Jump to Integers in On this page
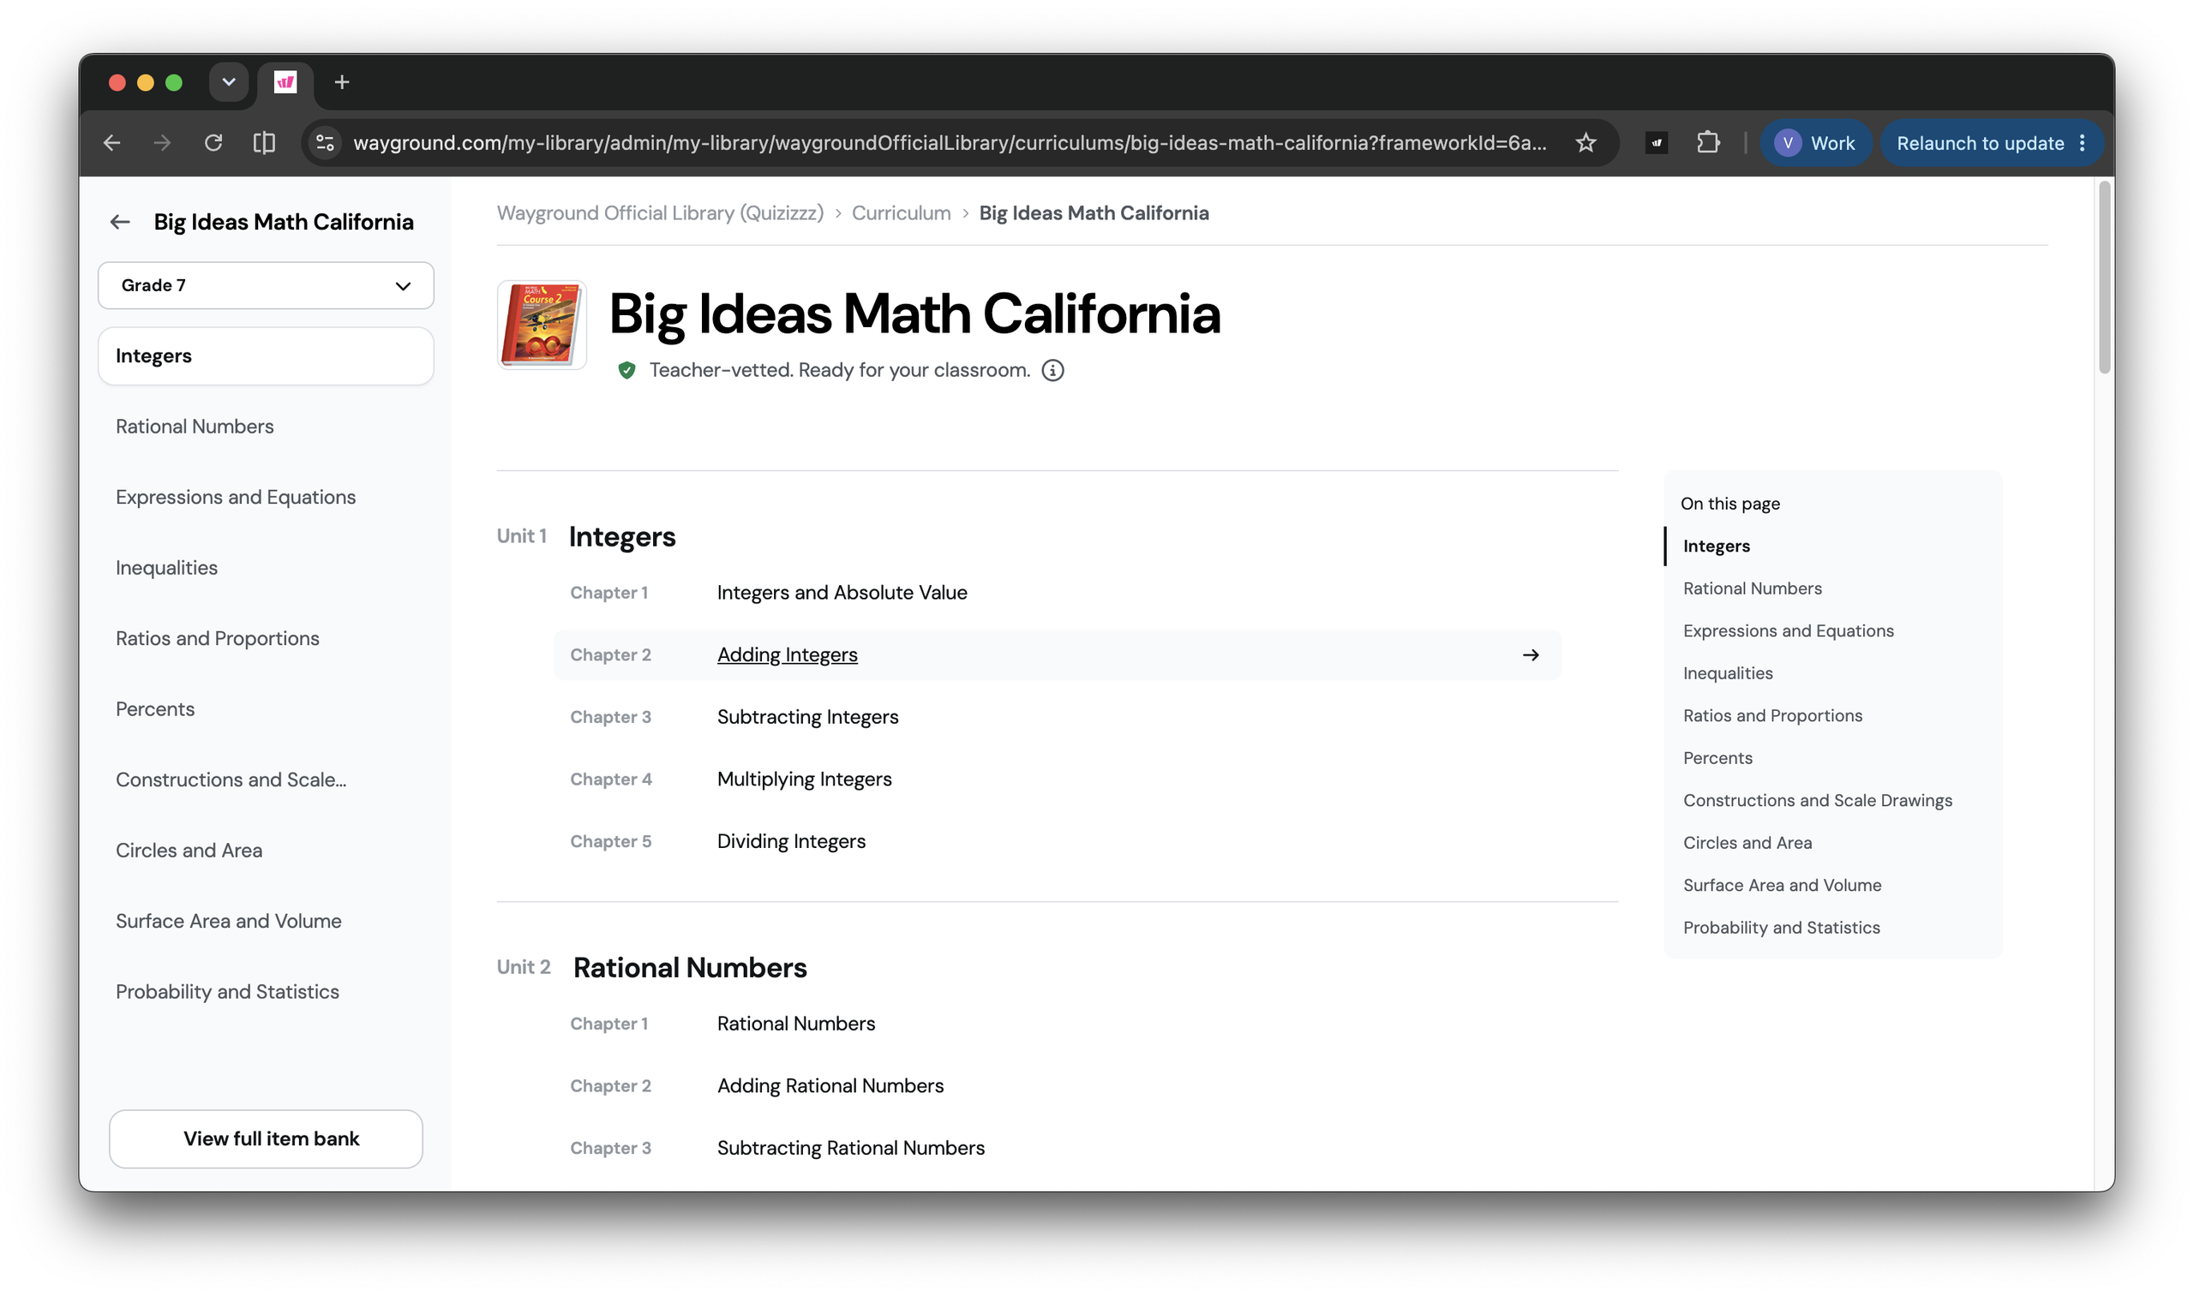Image resolution: width=2194 pixels, height=1296 pixels. pos(1716,546)
